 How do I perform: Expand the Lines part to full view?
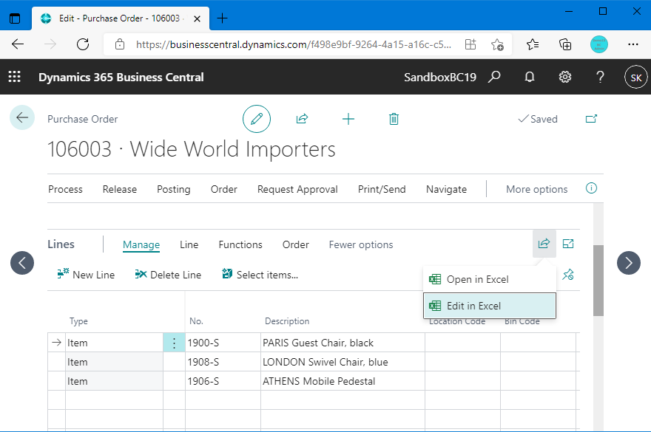click(x=568, y=244)
